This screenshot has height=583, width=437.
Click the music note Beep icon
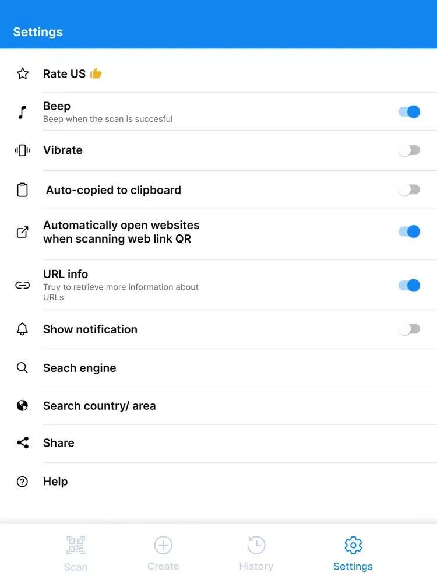click(x=22, y=112)
